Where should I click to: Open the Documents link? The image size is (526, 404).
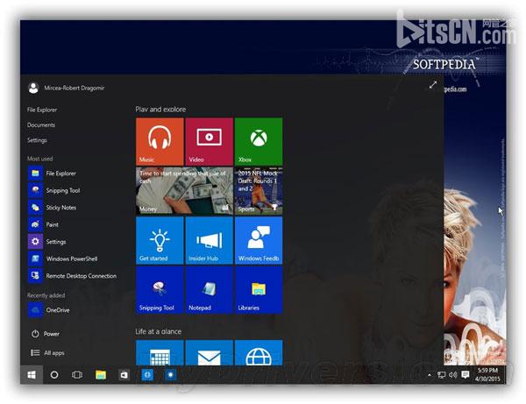41,125
